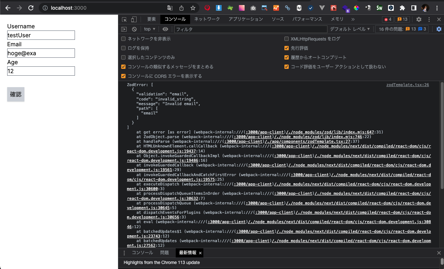Enable ログを保持 checkbox
This screenshot has height=269, width=444.
click(123, 48)
